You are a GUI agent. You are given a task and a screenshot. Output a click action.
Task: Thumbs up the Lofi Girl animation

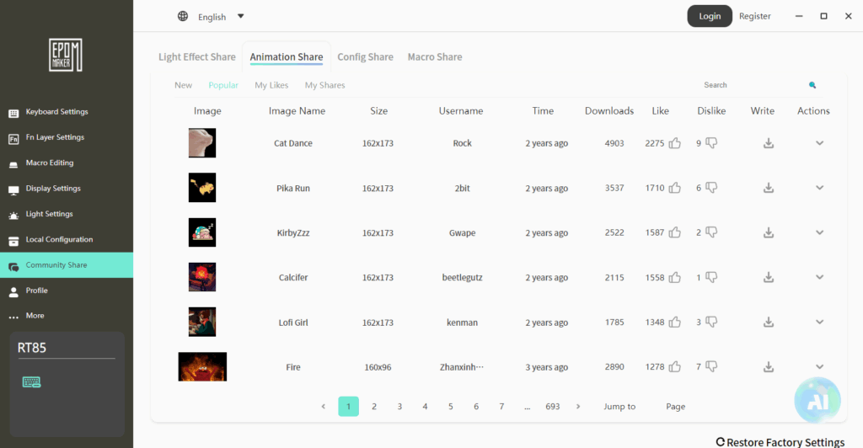tap(675, 322)
